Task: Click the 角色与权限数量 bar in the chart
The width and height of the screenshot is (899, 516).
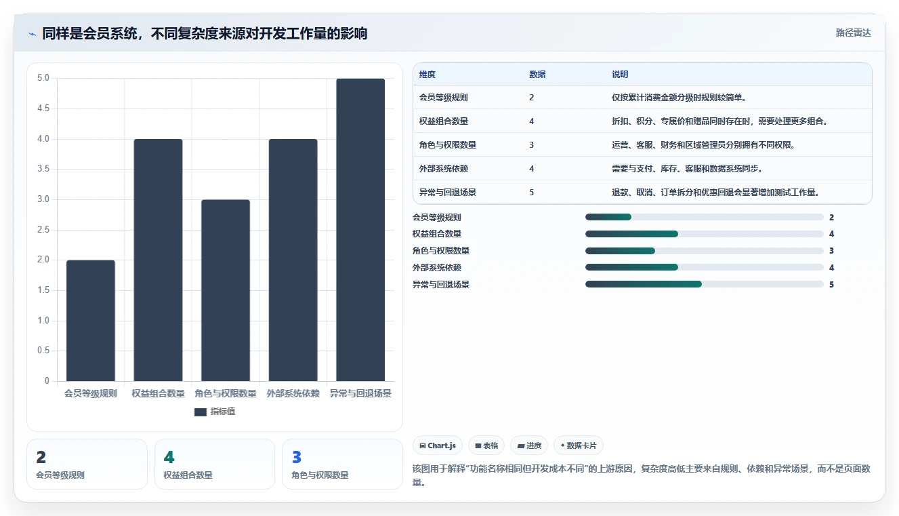Action: [226, 290]
